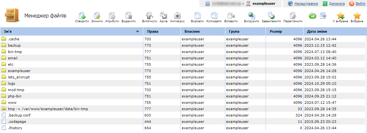Select the email folder

(x=13, y=58)
